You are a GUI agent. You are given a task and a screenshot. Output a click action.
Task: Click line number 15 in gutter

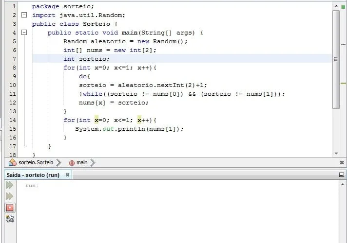(13, 129)
